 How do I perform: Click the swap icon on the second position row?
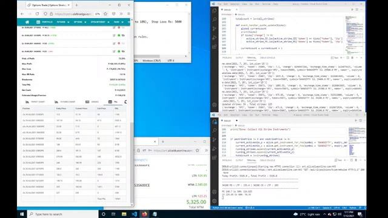tap(123, 35)
